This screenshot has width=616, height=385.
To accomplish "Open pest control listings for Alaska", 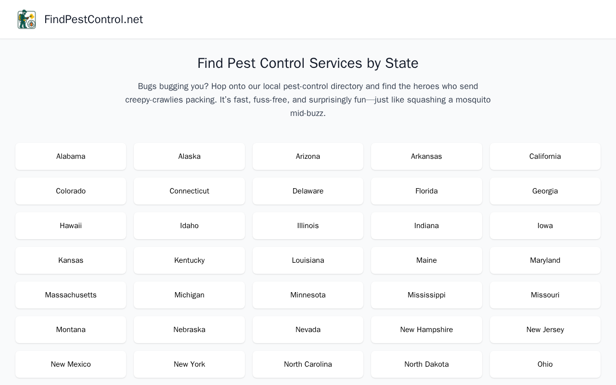I will pos(189,156).
